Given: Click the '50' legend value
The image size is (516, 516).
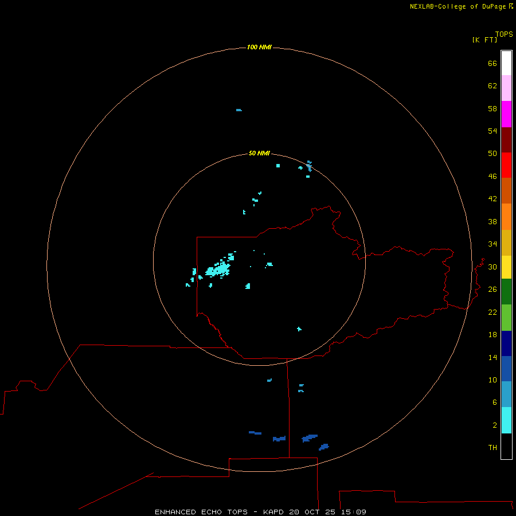Looking at the screenshot, I should pyautogui.click(x=492, y=154).
